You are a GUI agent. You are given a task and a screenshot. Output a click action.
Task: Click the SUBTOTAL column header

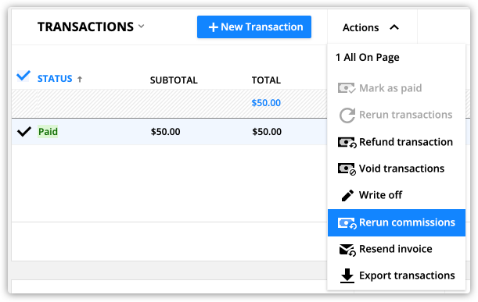pos(174,80)
